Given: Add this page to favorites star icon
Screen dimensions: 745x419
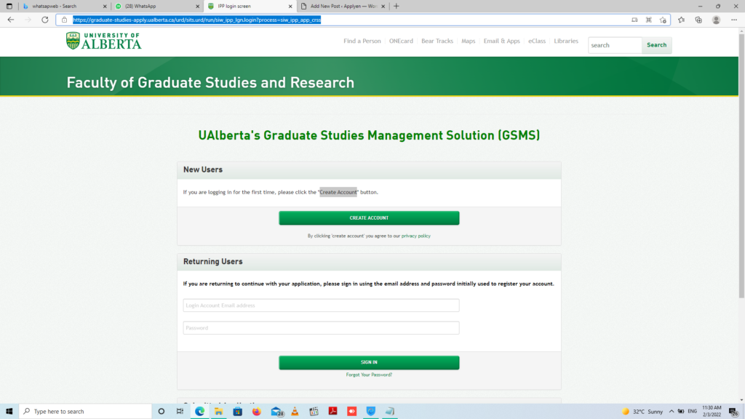Looking at the screenshot, I should click(663, 20).
